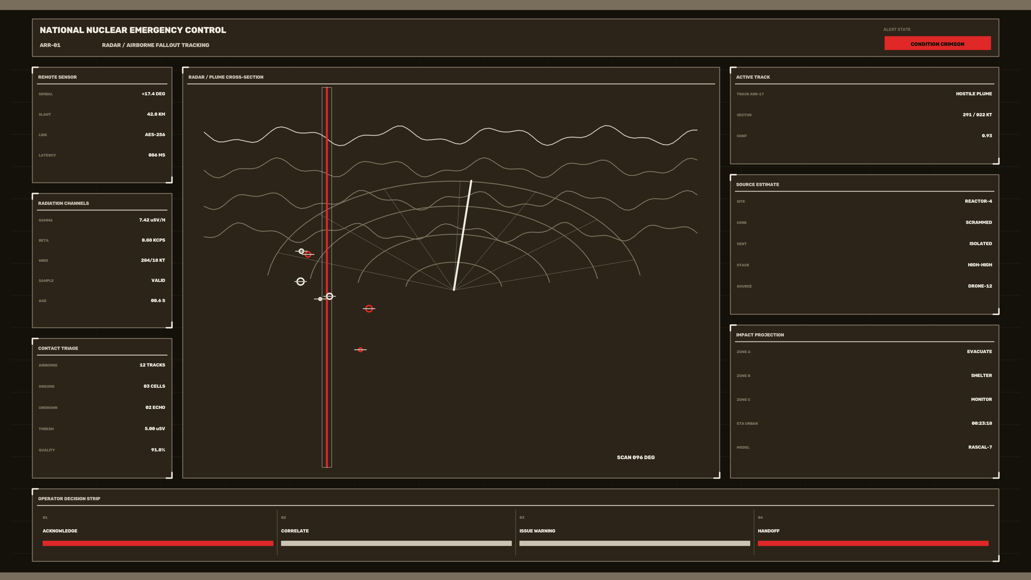Click the CONDITION CRIMSON alert button

(937, 43)
